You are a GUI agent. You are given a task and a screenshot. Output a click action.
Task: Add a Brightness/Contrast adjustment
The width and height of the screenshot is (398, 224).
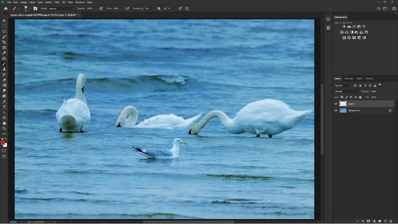[x=344, y=26]
